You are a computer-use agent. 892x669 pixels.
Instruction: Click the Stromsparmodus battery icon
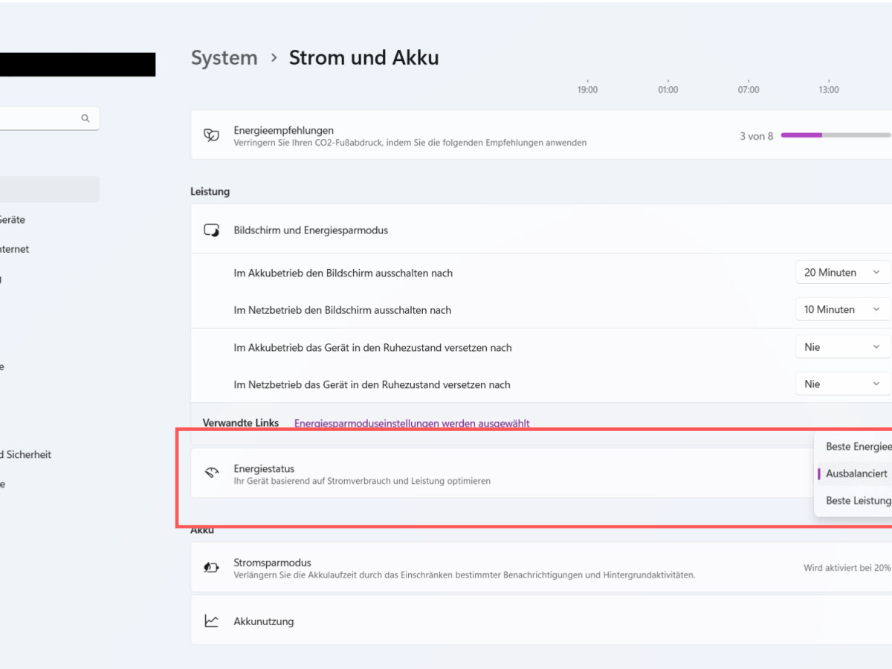point(212,567)
